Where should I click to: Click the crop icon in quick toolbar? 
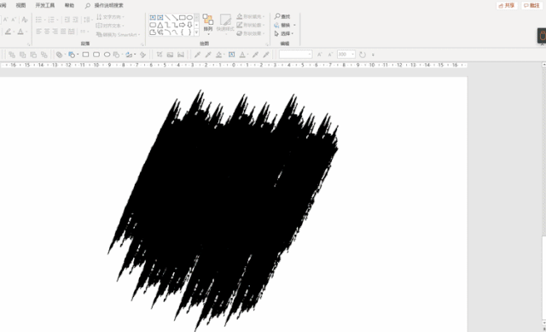(x=160, y=55)
